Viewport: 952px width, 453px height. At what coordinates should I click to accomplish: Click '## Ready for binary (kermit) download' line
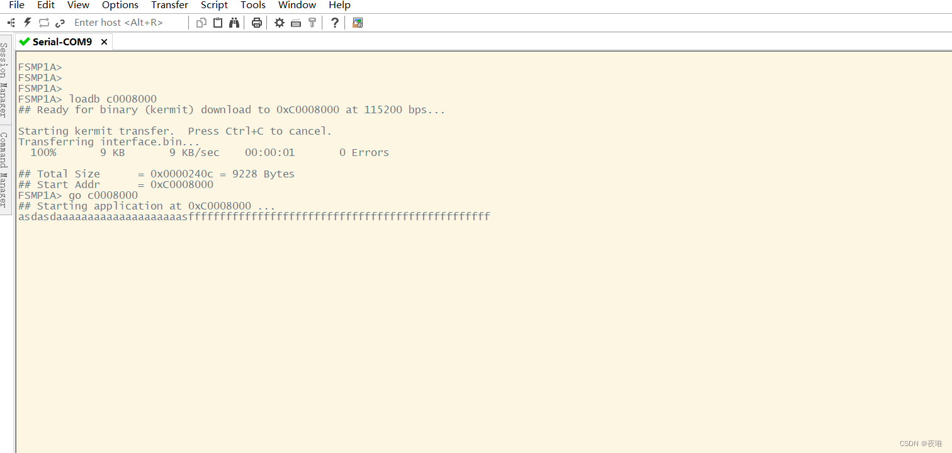coord(232,109)
